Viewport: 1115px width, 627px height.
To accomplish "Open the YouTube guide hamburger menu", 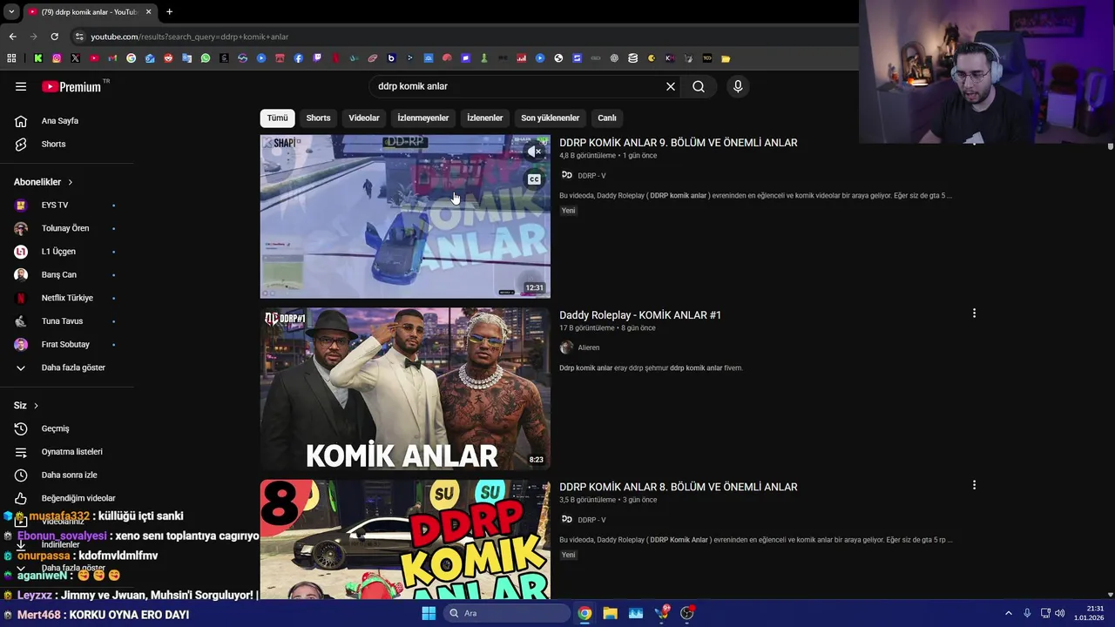I will [21, 86].
